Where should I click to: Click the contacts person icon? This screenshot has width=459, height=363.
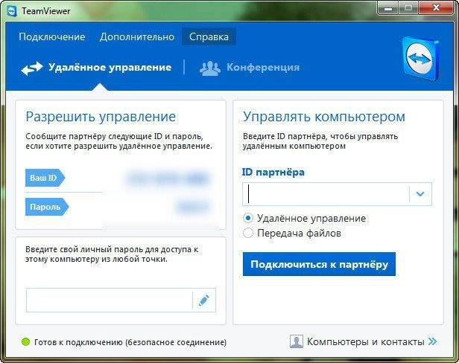[x=297, y=341]
